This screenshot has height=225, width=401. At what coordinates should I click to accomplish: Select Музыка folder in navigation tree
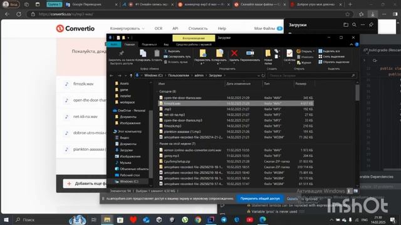[x=125, y=162]
